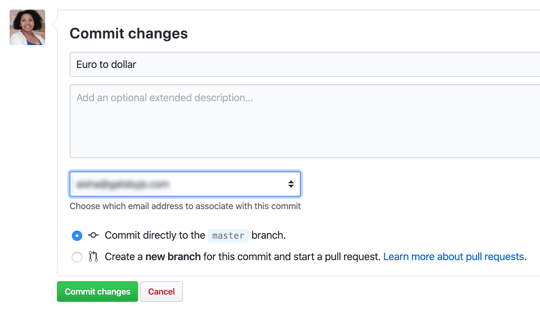Viewport: 540px width, 320px height.
Task: Click 'for this commit and start a pull request' text
Action: click(292, 256)
